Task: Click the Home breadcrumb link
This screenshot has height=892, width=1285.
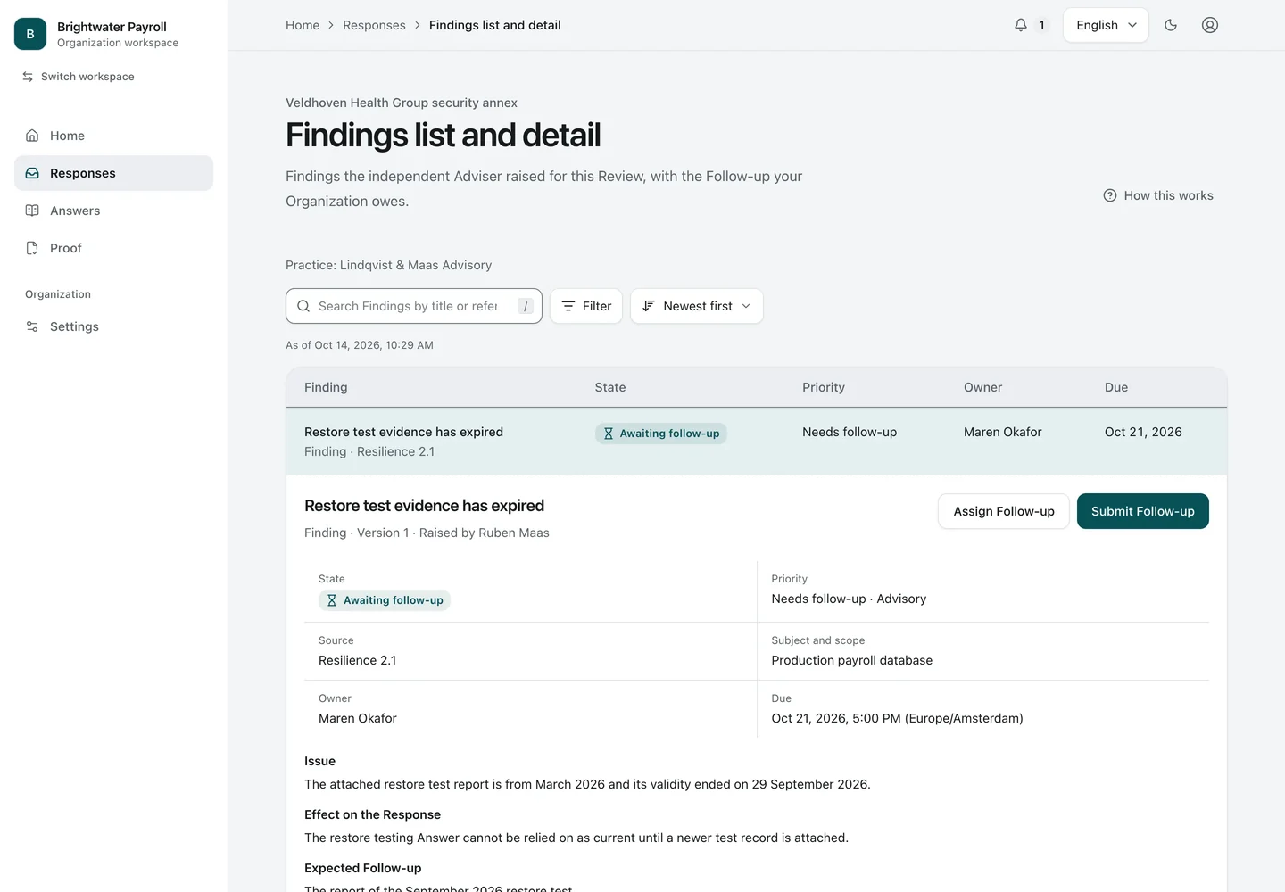Action: tap(303, 25)
